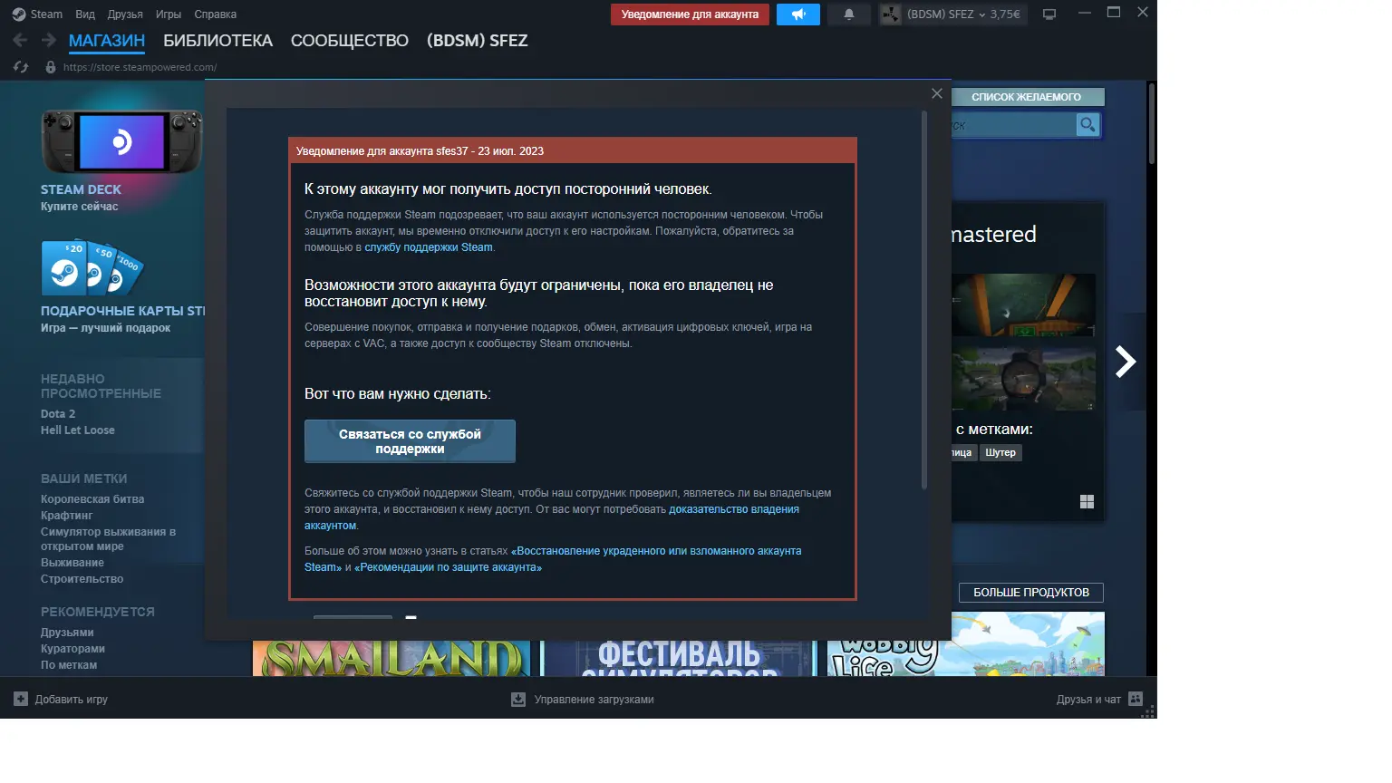Open the Друзья menu
Screen dimensions: 1392x783
click(125, 14)
